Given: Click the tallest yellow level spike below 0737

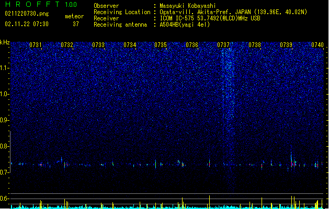Looking at the screenshot, I should pos(209,202).
